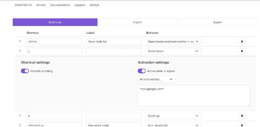Expand the ctrl+b shortcut row
The width and height of the screenshot is (260, 127).
click(20, 41)
